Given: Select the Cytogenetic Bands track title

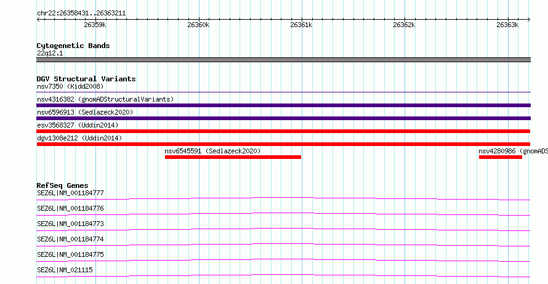Looking at the screenshot, I should pos(73,46).
